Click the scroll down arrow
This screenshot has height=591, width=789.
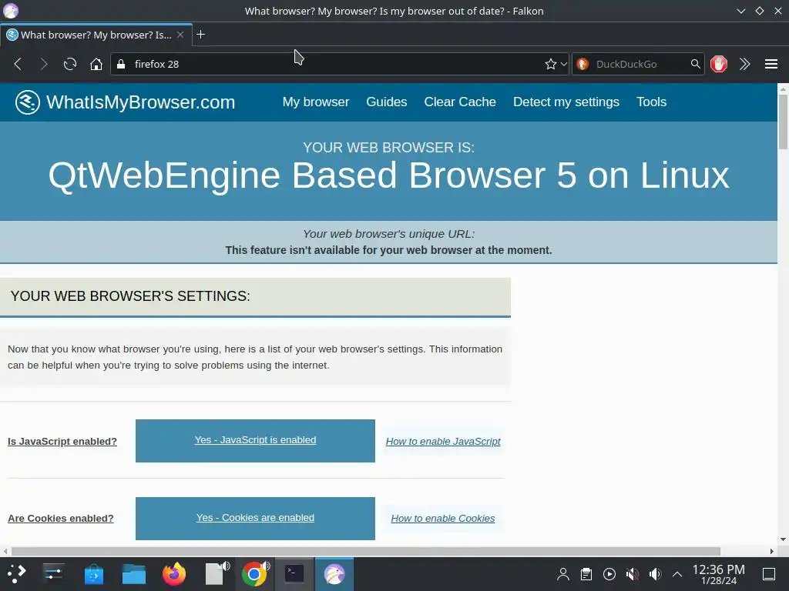[783, 539]
